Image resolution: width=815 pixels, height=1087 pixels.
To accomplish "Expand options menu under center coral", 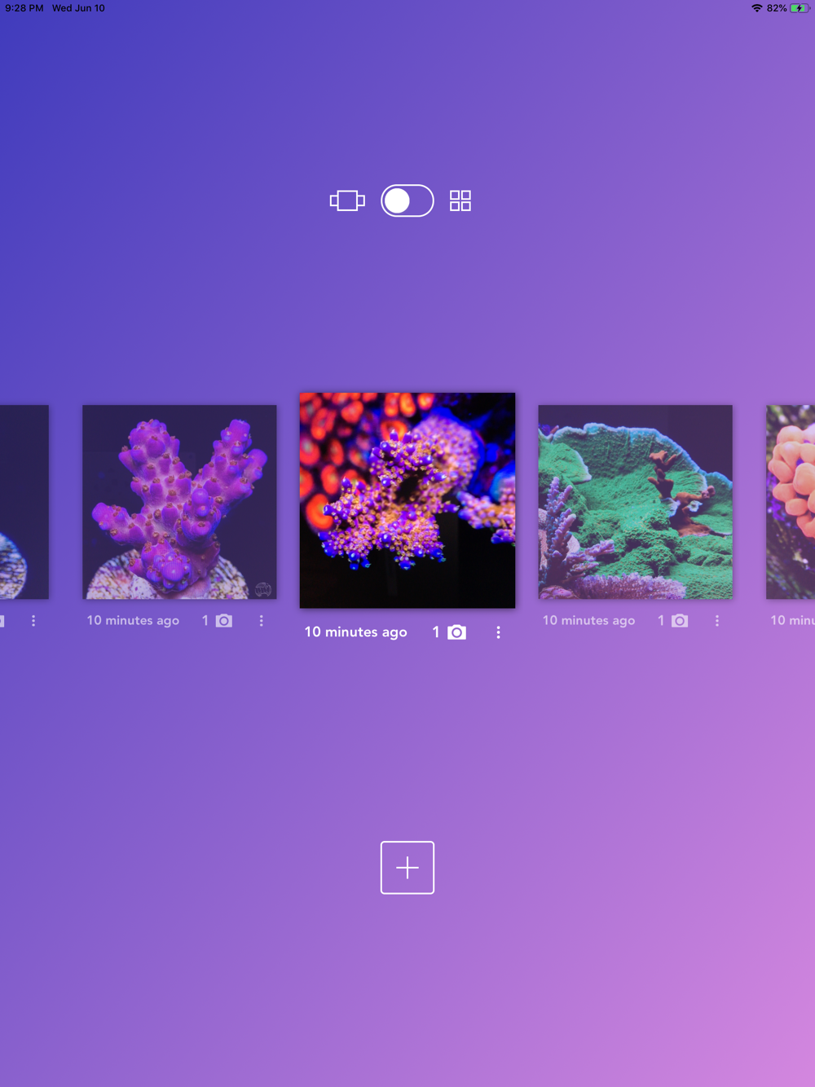I will click(x=499, y=632).
